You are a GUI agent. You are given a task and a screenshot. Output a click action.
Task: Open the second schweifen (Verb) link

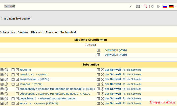[116, 55]
